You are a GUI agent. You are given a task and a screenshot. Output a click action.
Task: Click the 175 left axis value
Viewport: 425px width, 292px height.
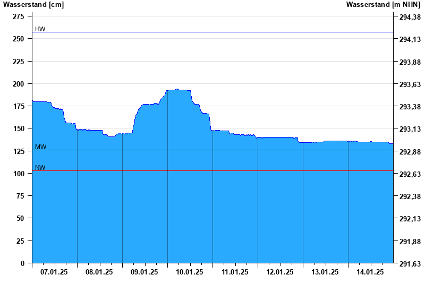click(19, 106)
